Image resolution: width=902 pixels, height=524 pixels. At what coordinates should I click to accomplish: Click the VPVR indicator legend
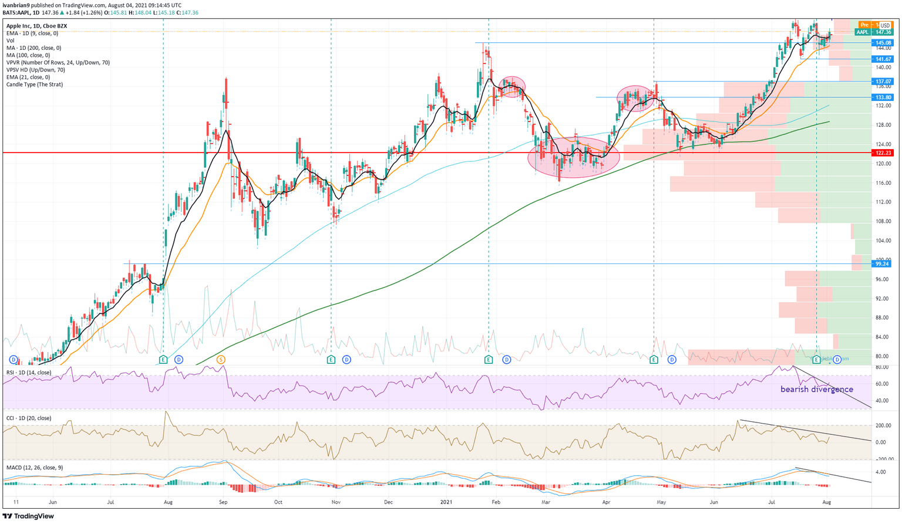[58, 63]
